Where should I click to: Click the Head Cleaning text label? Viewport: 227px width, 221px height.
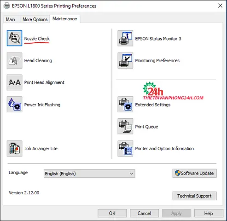(x=38, y=61)
